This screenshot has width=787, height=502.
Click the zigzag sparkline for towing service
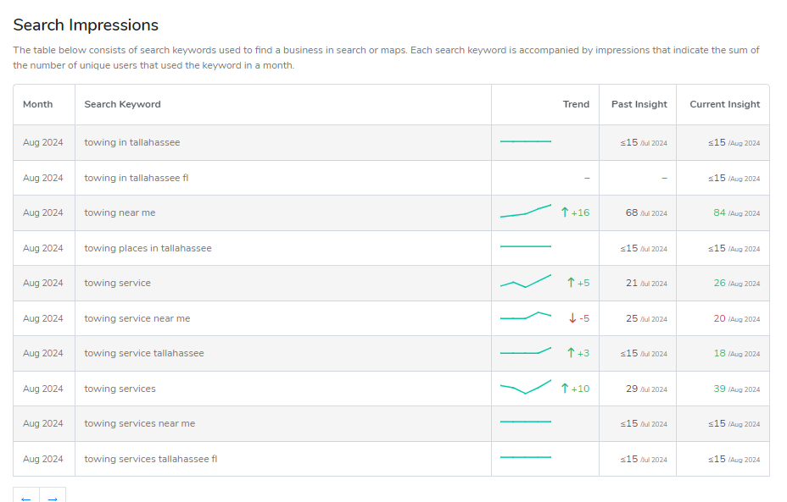[525, 282]
